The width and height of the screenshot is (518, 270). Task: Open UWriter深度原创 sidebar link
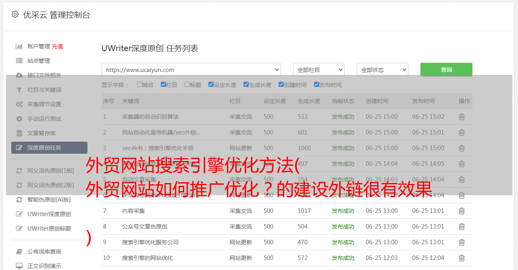tap(49, 214)
